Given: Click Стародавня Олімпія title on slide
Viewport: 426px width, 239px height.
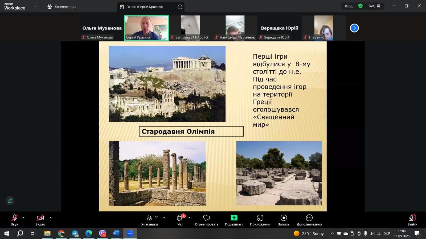Looking at the screenshot, I should coord(178,131).
